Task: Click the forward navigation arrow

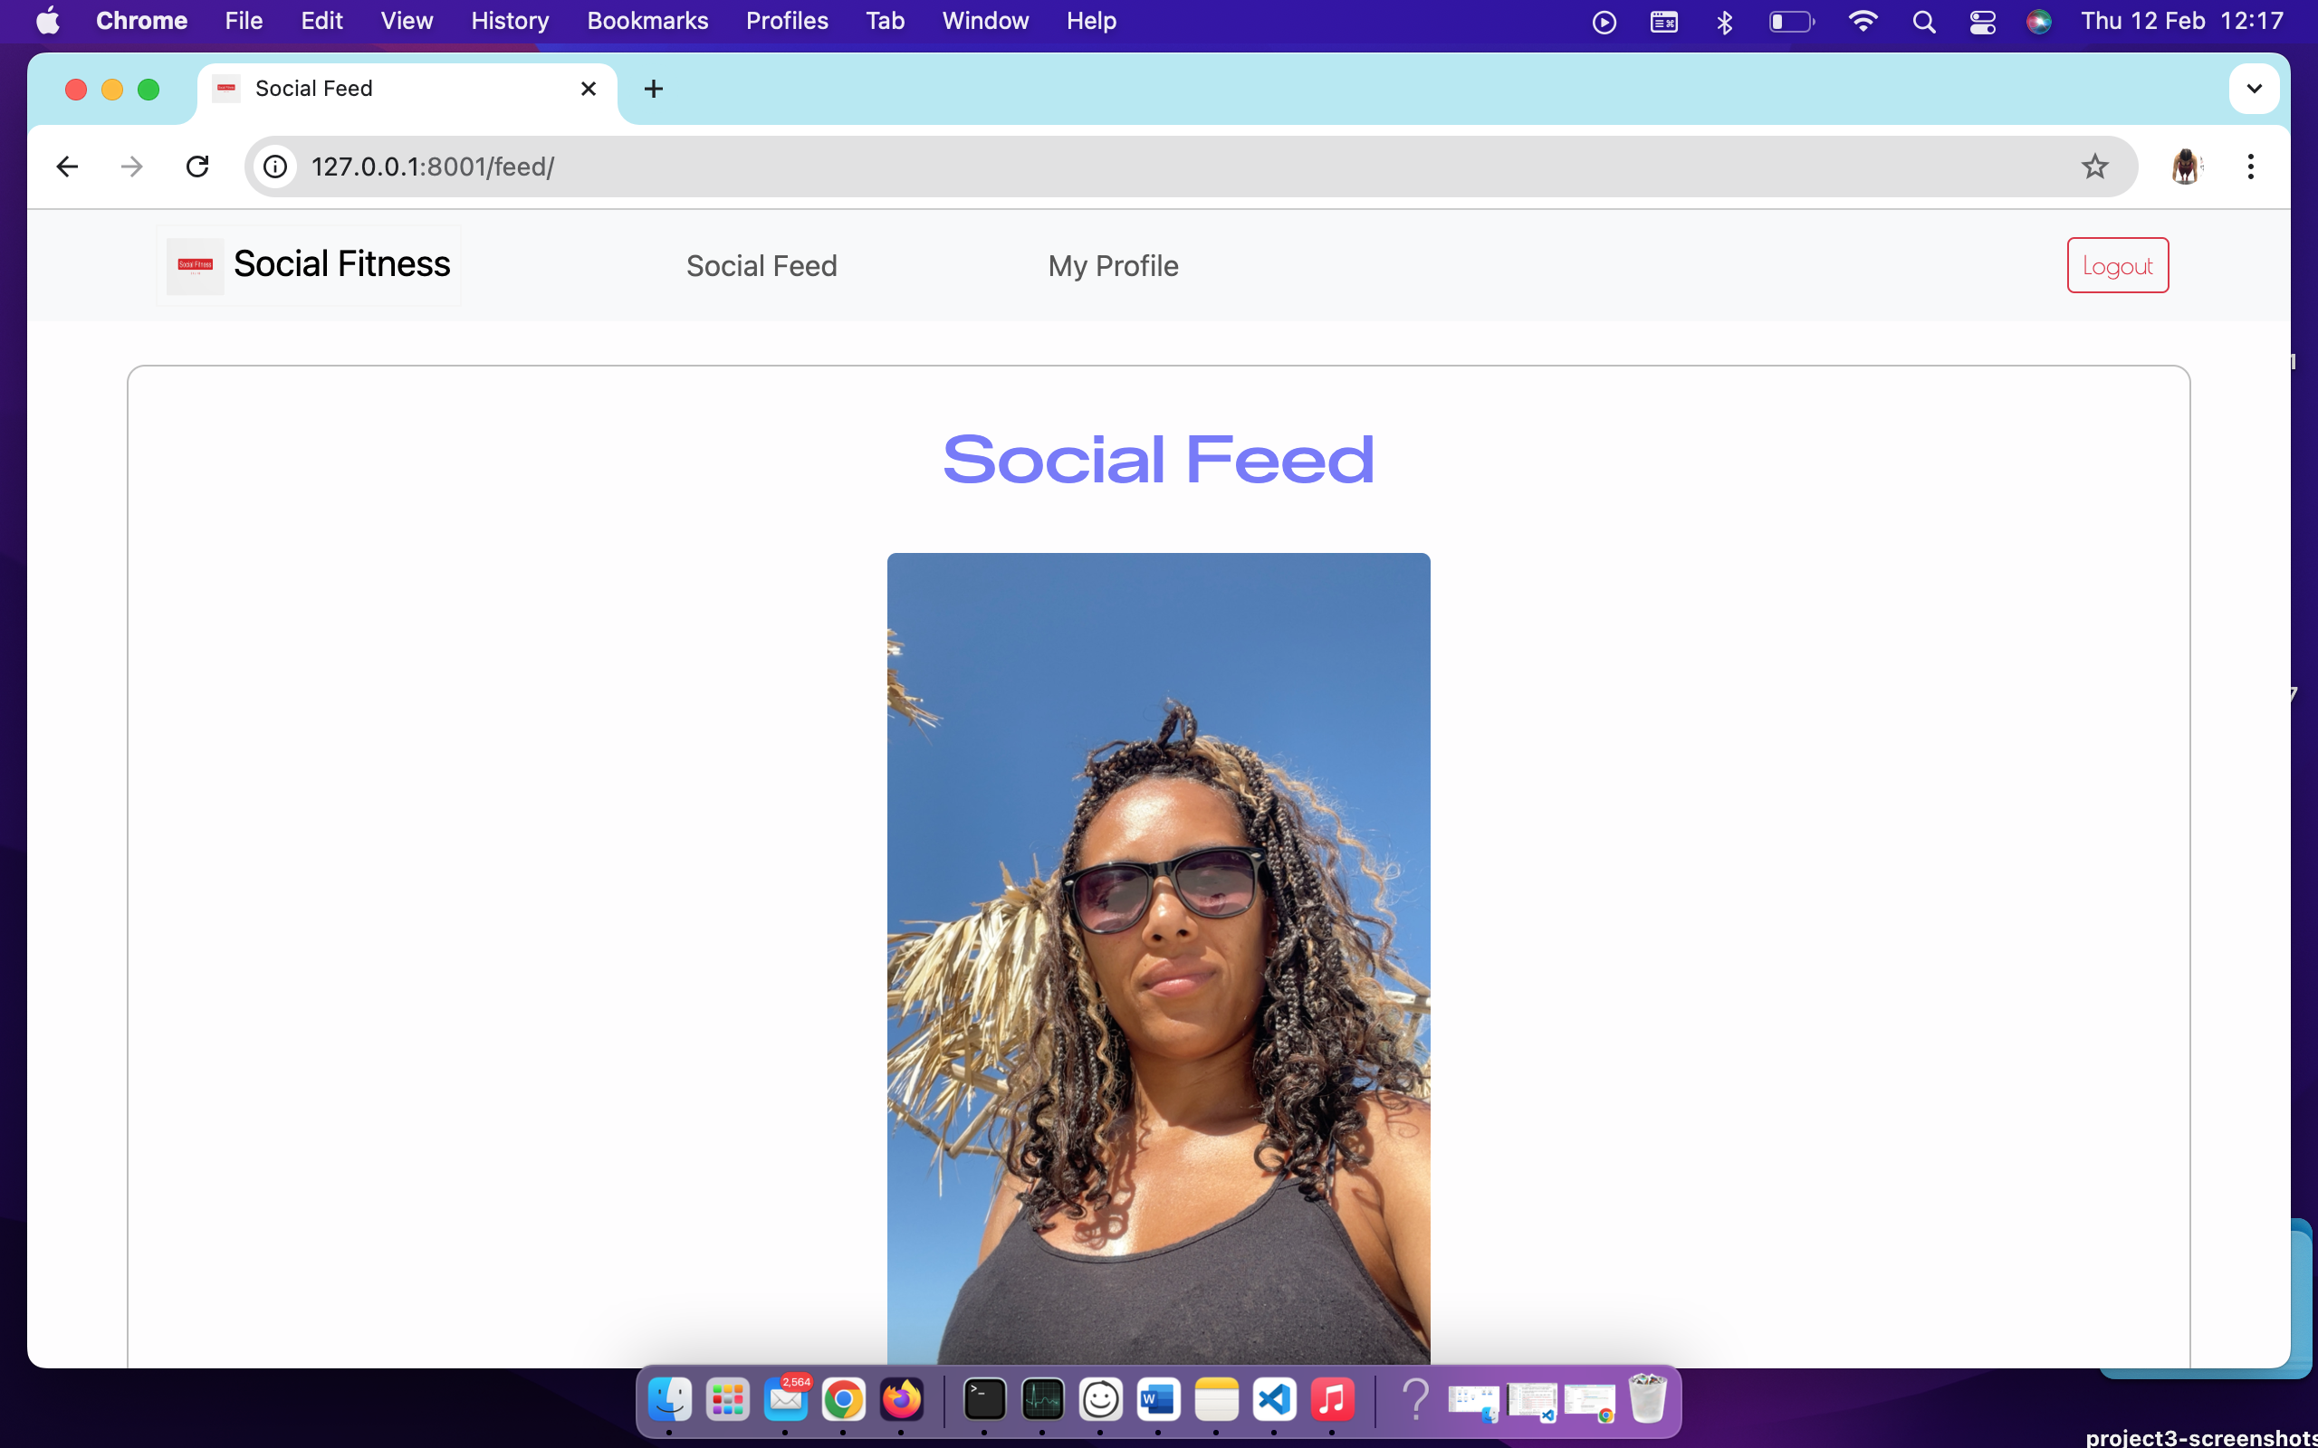Action: click(x=131, y=166)
